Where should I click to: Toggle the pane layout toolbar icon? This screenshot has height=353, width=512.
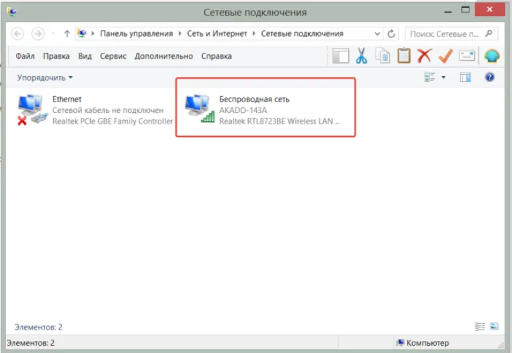coord(341,56)
